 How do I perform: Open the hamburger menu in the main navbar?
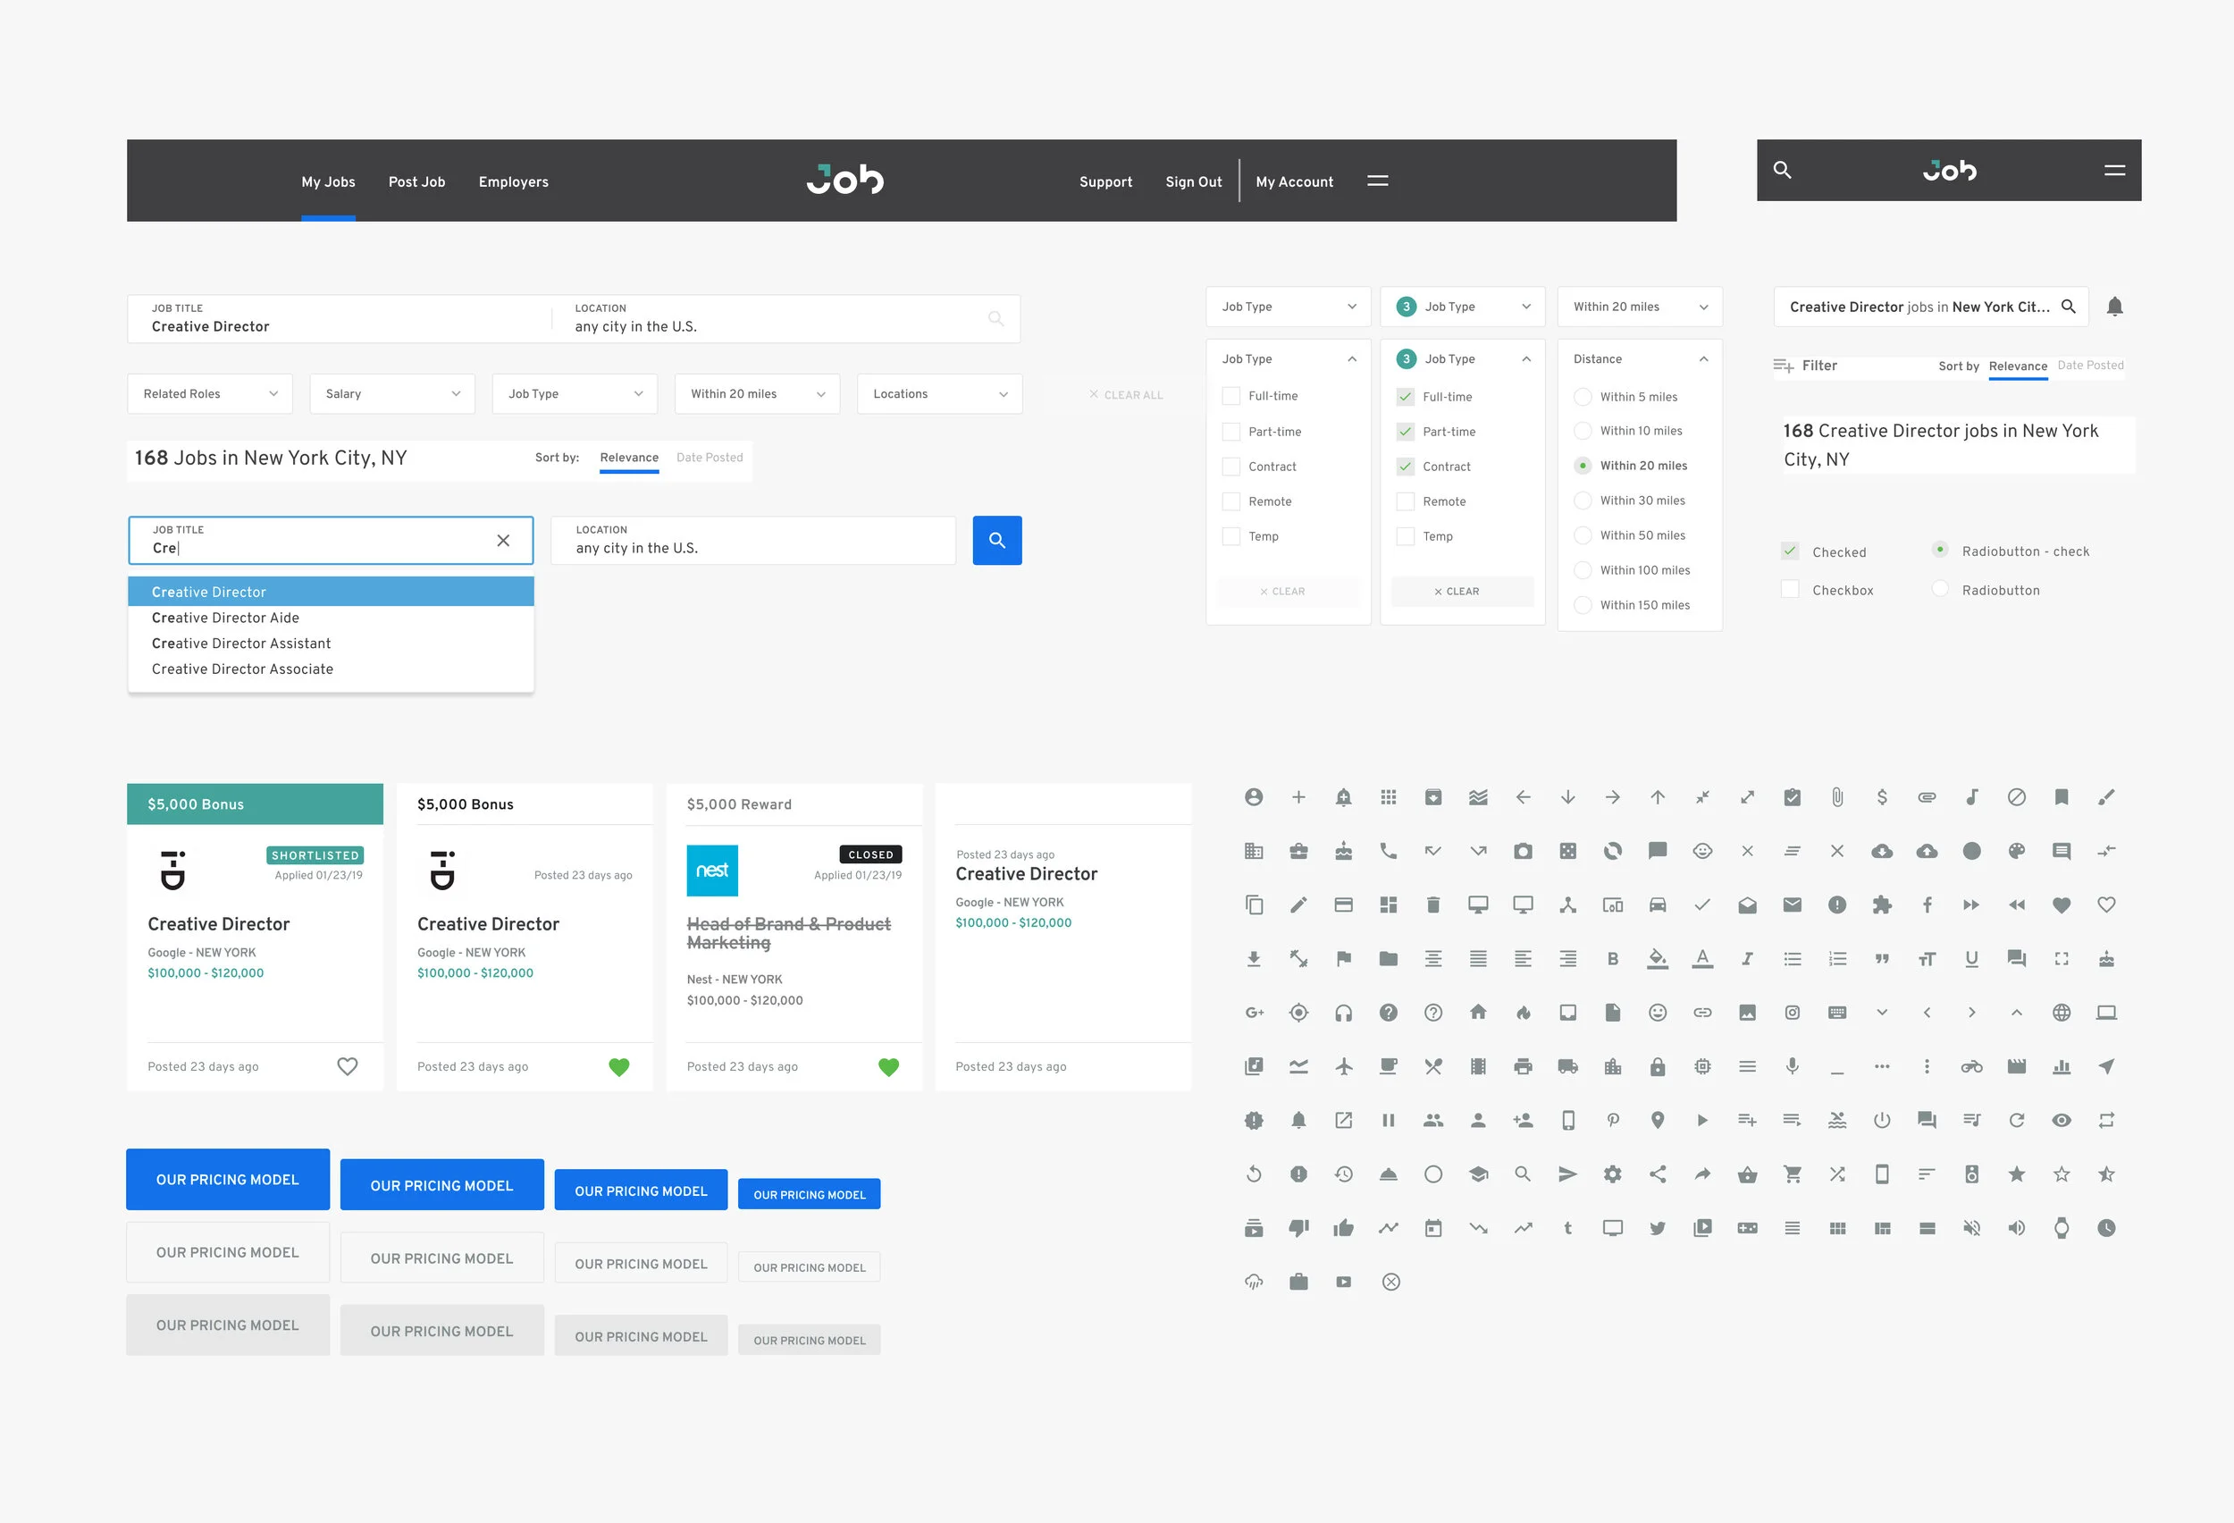(1378, 181)
